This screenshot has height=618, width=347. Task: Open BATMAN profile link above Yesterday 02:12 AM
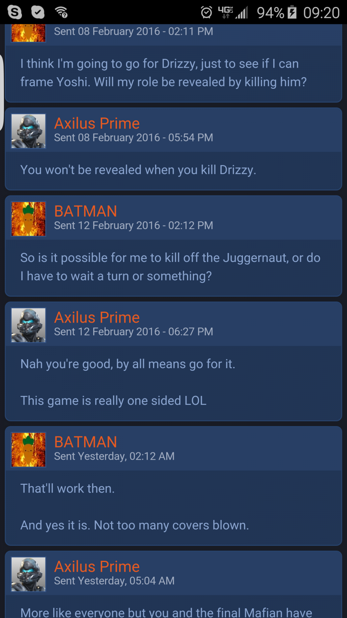pos(86,442)
